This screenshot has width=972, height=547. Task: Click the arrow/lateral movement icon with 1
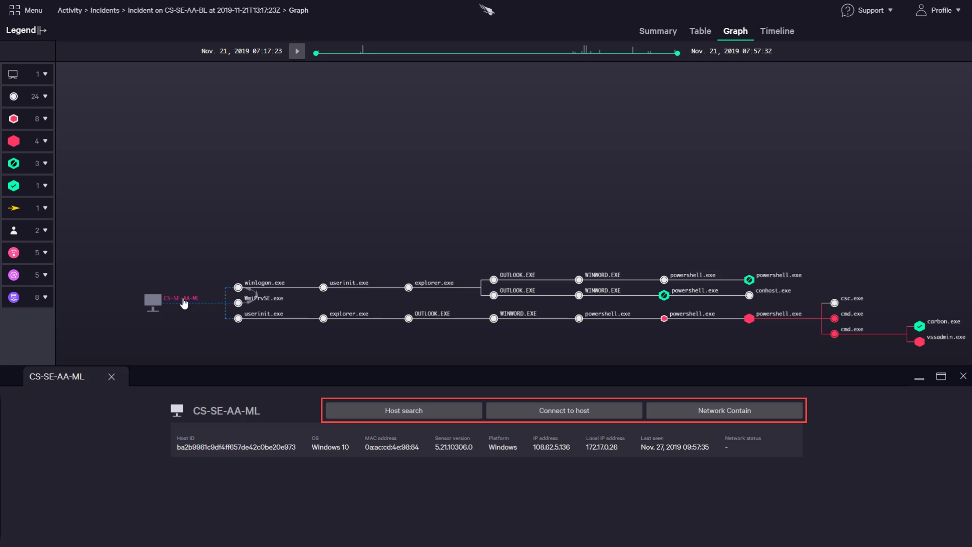[x=13, y=208]
